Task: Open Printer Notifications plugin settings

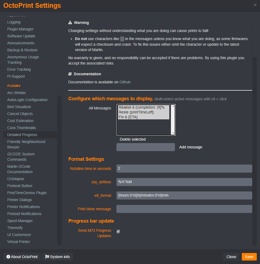Action: coord(24,207)
